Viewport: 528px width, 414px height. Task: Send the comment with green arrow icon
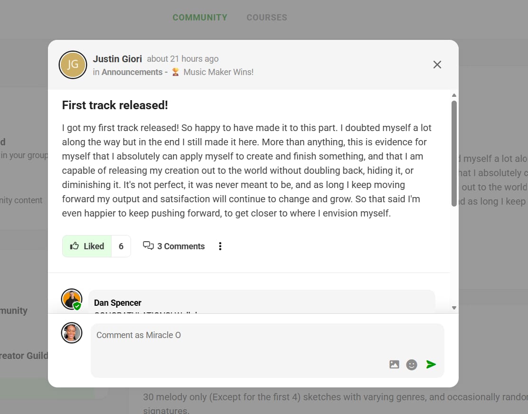(431, 365)
